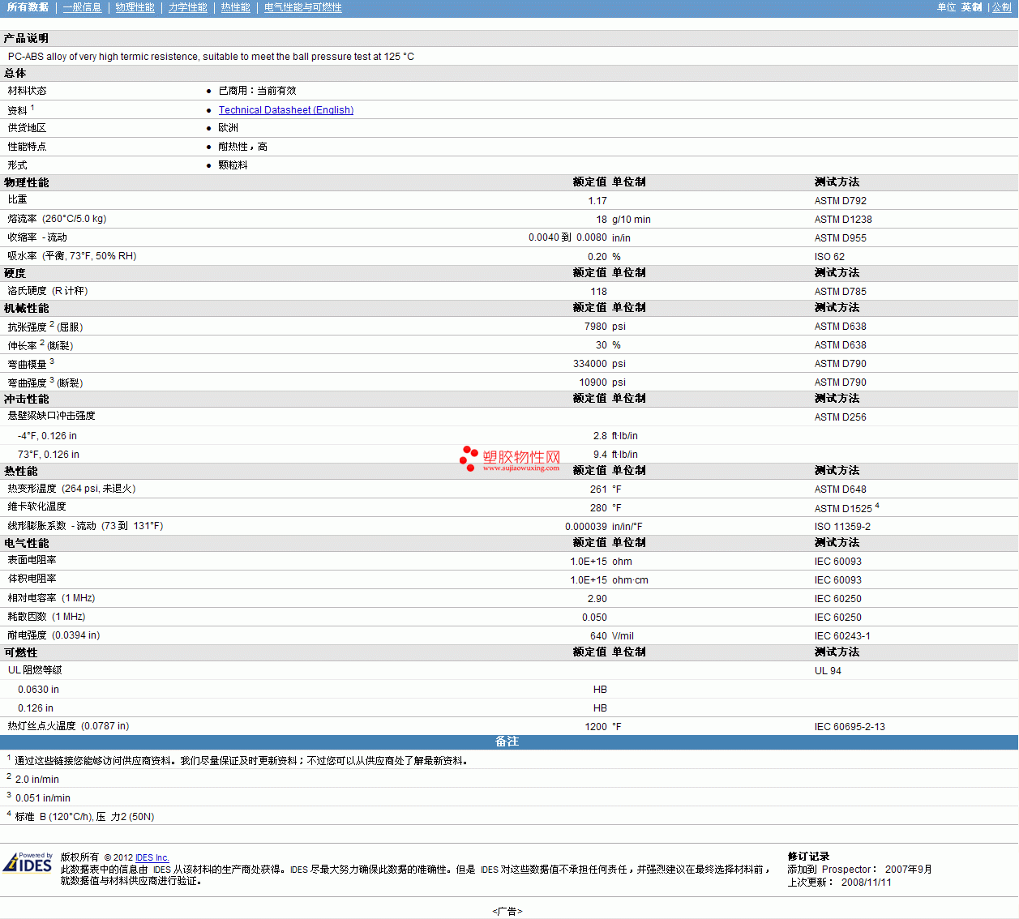This screenshot has height=919, width=1019.
Task: Click the 广告 placeholder at the bottom
Action: (x=507, y=912)
